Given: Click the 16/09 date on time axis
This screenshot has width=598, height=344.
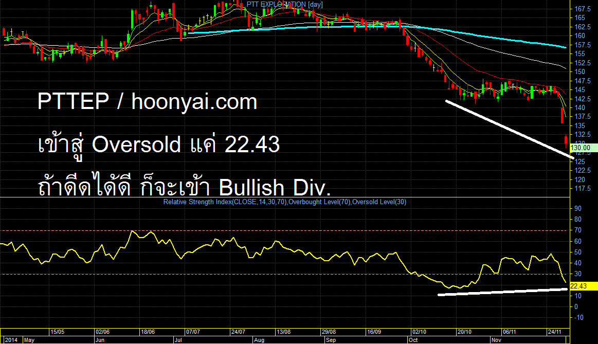Looking at the screenshot, I should point(374,332).
